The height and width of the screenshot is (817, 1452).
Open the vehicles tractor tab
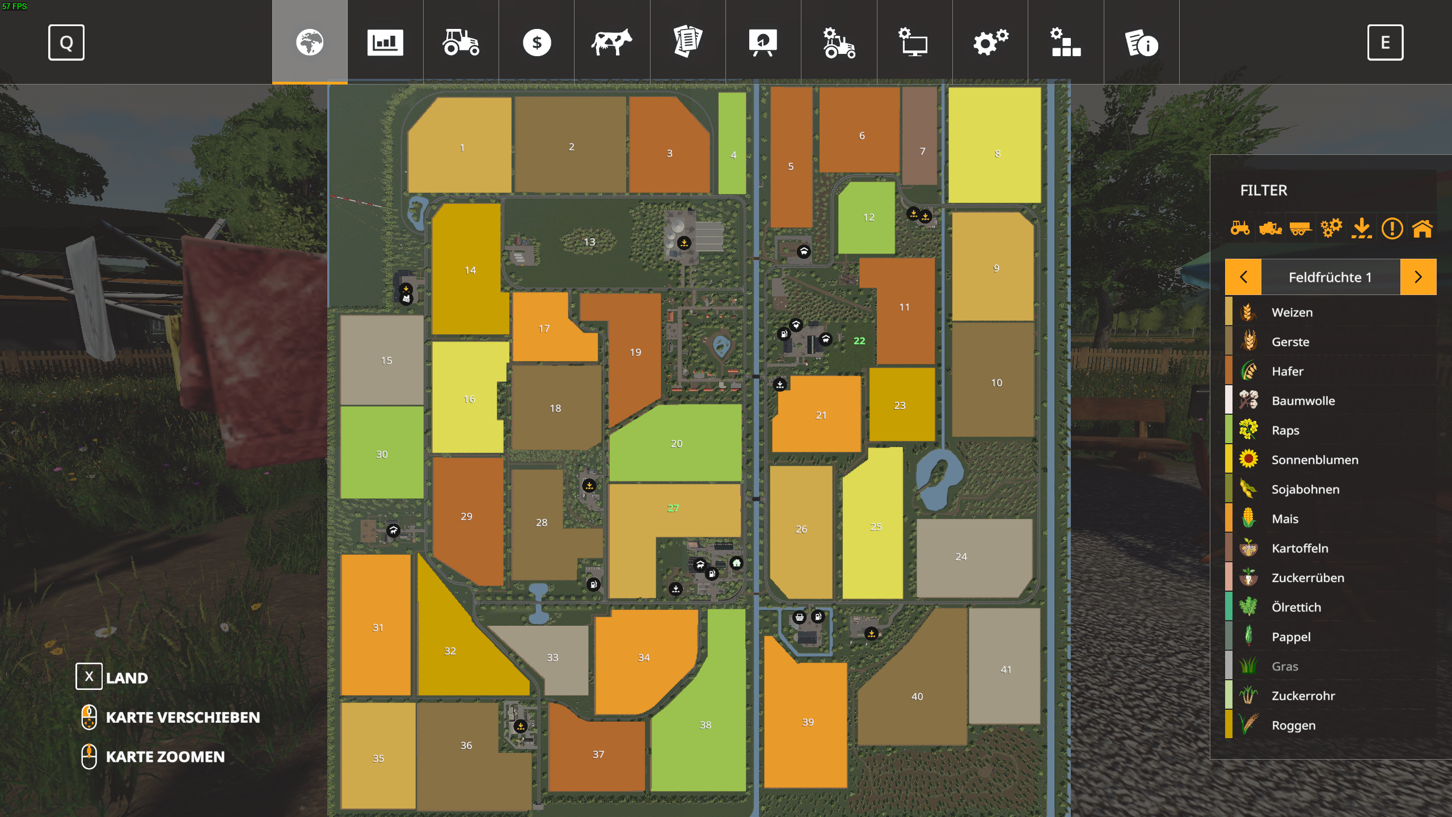(x=461, y=42)
